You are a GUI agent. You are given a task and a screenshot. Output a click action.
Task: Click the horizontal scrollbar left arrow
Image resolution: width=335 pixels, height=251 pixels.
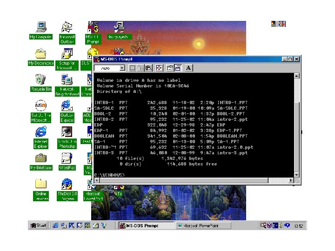pos(97,180)
